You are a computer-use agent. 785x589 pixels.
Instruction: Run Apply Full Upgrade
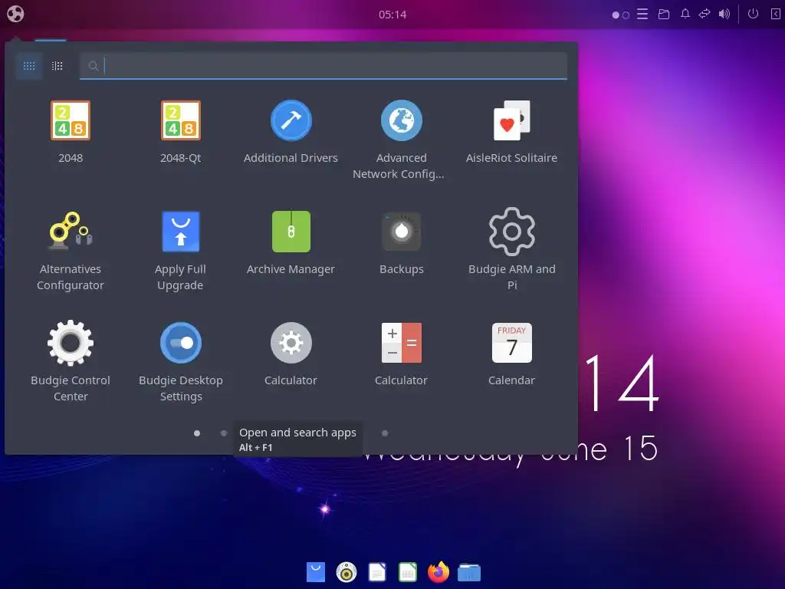(x=181, y=251)
